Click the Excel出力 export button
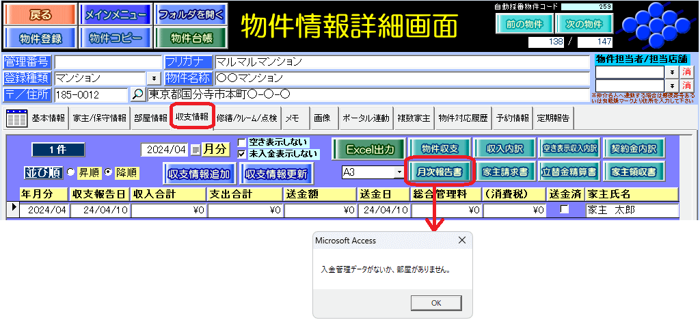 tap(369, 149)
